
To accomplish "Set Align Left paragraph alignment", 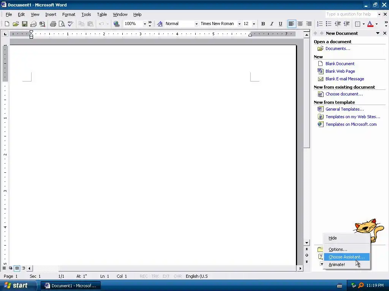I will pos(291,24).
